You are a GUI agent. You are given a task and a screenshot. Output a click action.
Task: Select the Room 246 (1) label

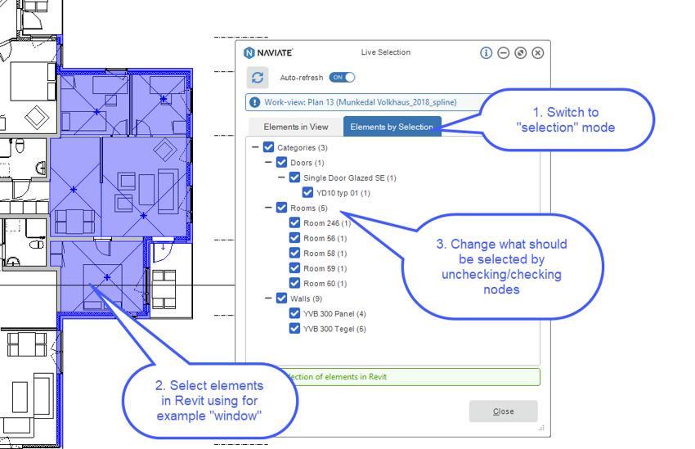pos(327,223)
